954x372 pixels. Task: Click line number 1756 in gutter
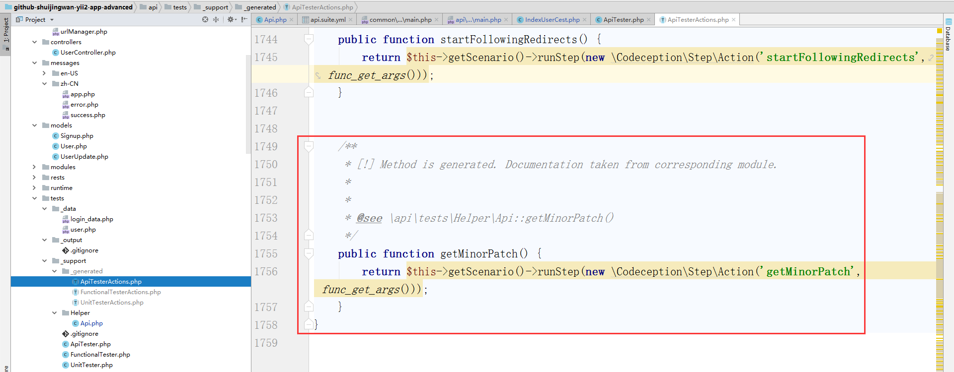click(x=266, y=272)
